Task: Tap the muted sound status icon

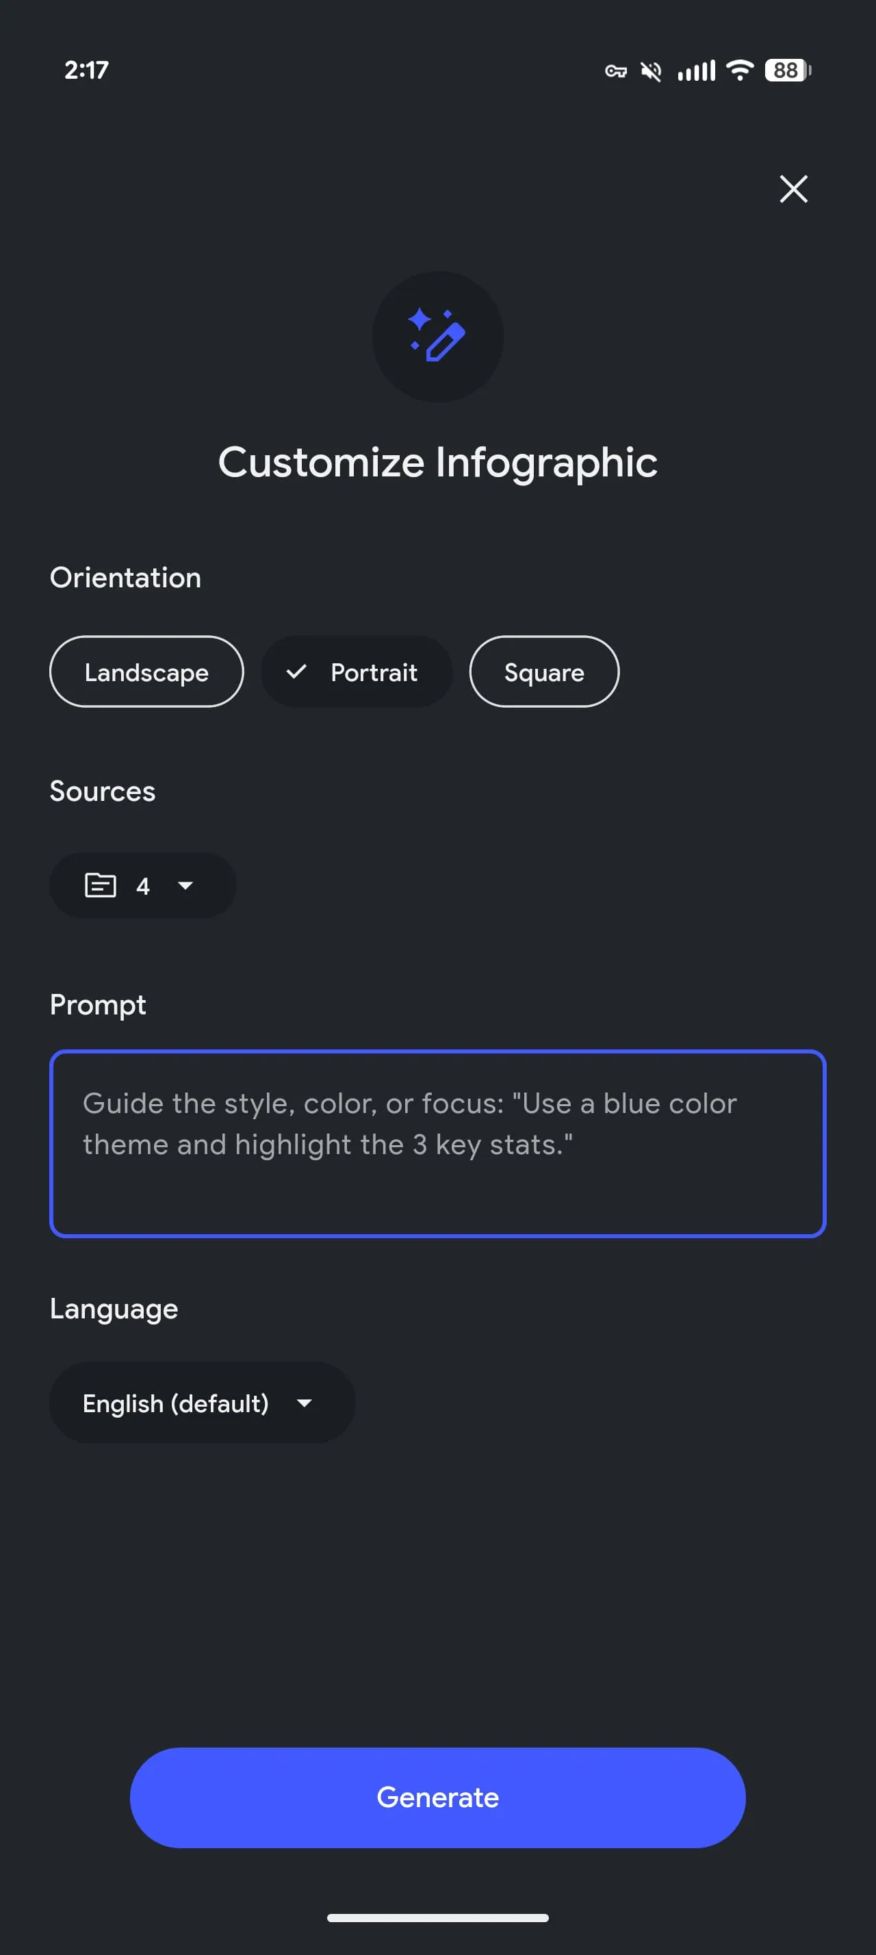Action: click(651, 71)
